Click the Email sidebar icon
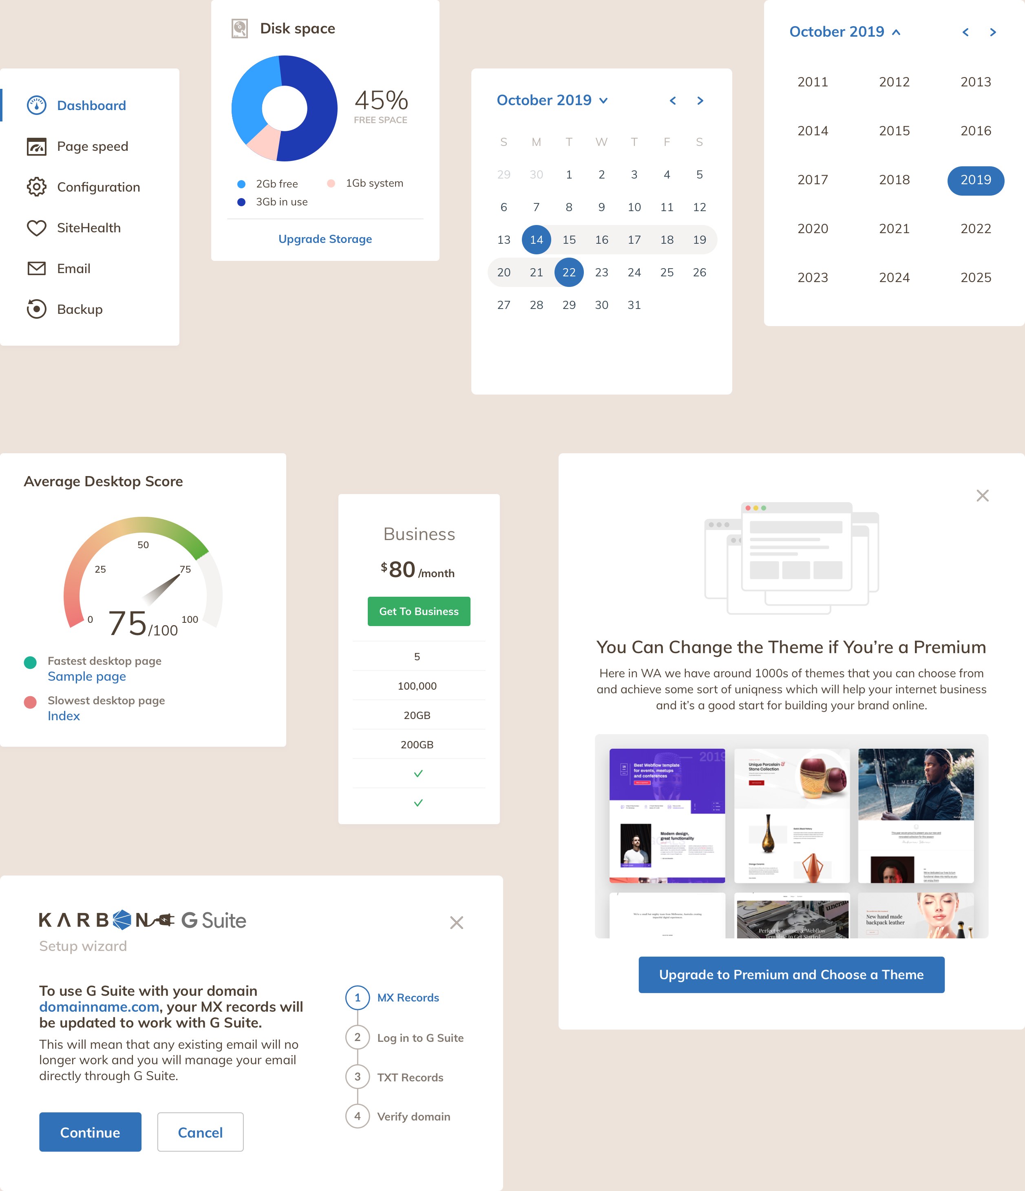The width and height of the screenshot is (1025, 1191). [36, 268]
